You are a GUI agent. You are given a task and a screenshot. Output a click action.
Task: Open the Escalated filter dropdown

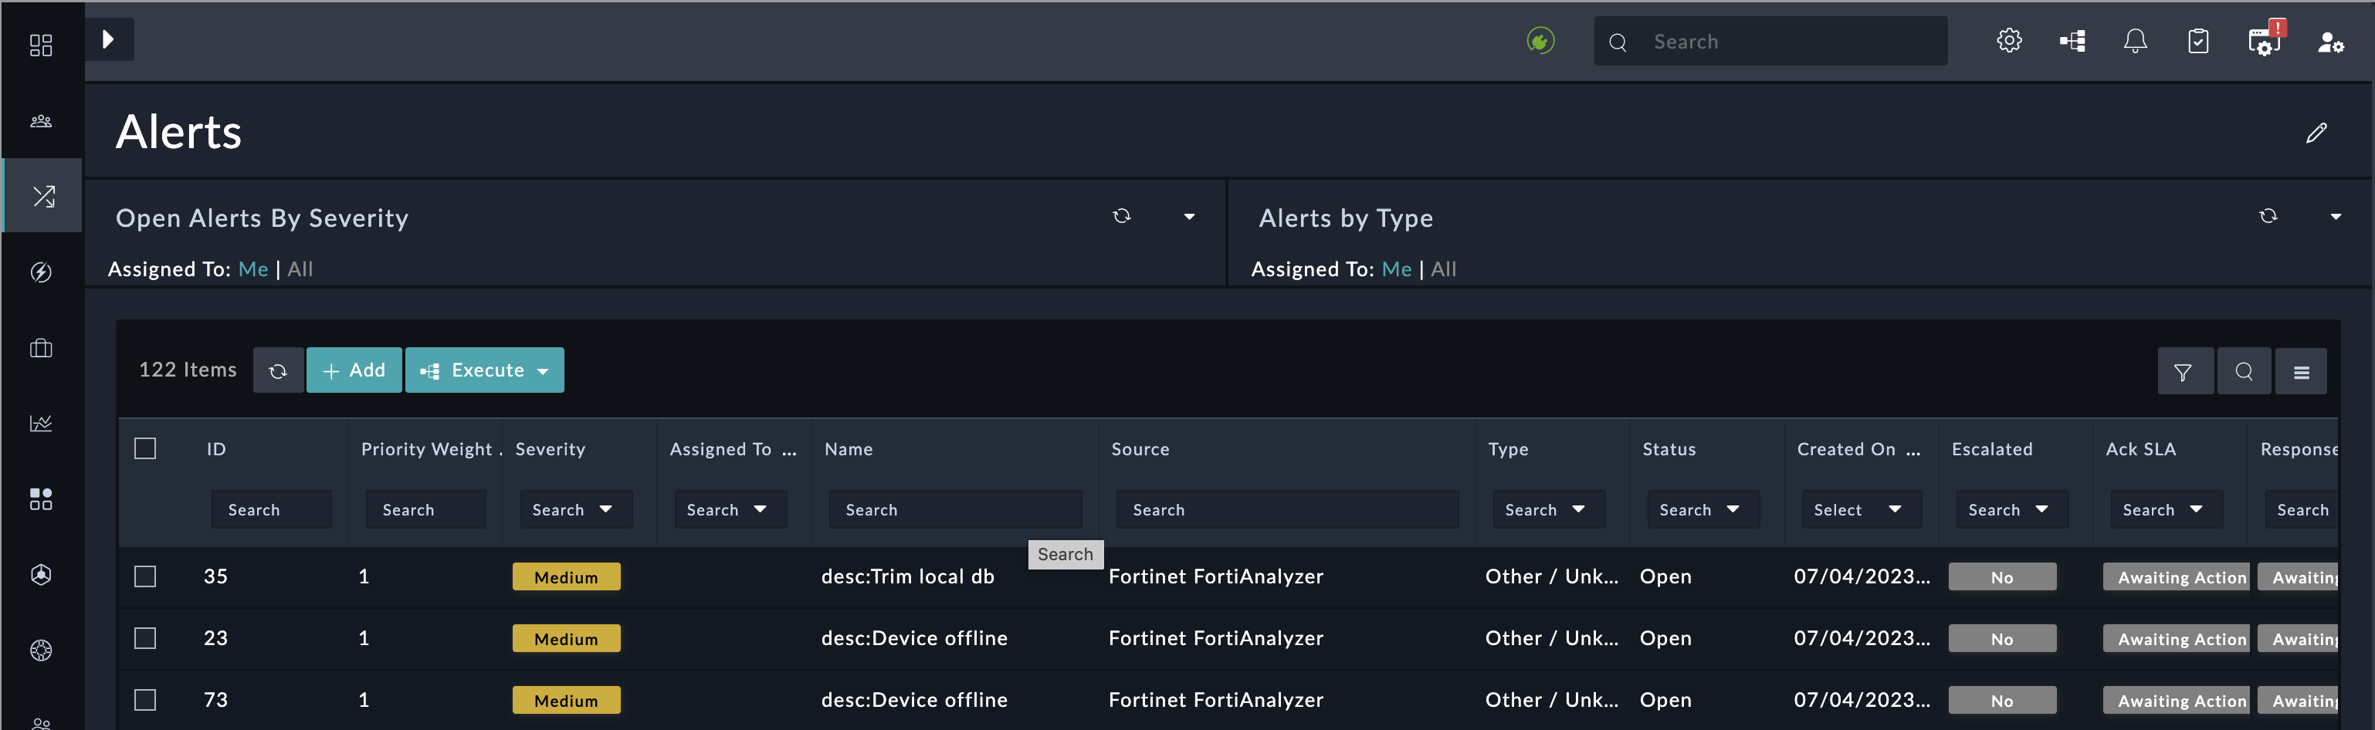tap(2012, 510)
